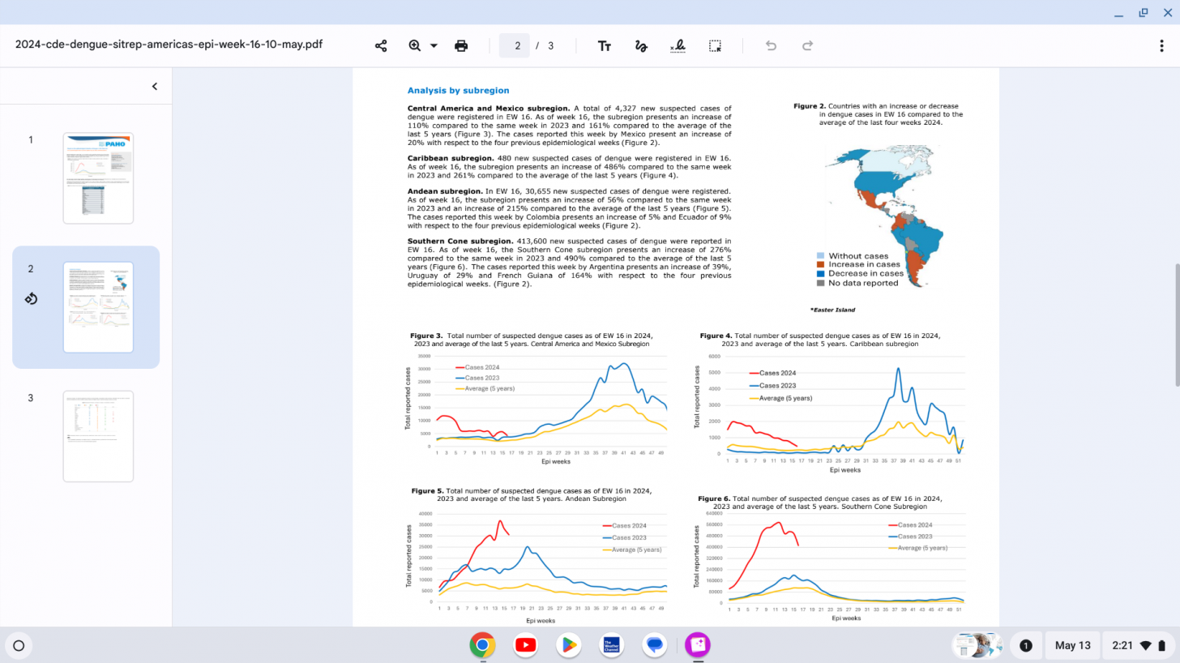Screen dimensions: 1180x663
Task: Rotate page 2 using the thumbnail icon
Action: 31,298
